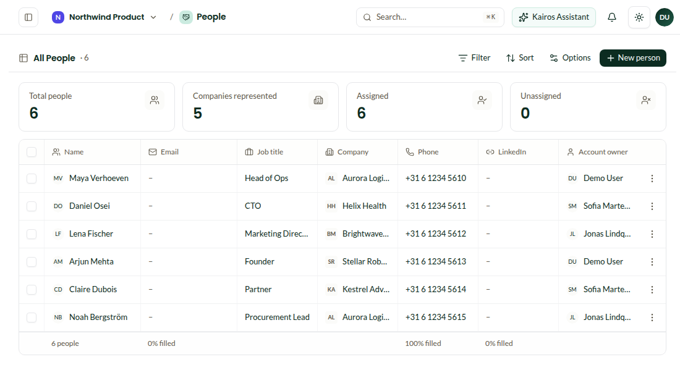Check the Maya Verhoeven row checkbox
Image resolution: width=680 pixels, height=383 pixels.
point(32,179)
